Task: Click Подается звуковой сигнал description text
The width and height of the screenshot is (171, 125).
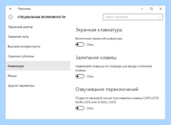Action: pos(117,100)
